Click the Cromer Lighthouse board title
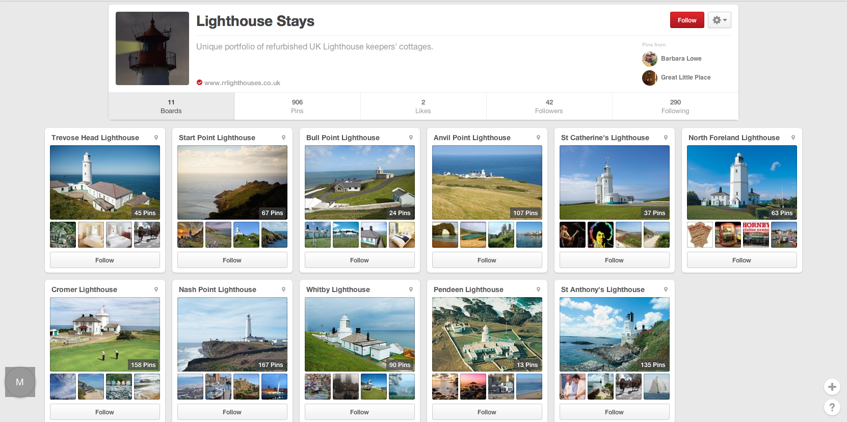Viewport: 847px width, 422px height. (x=84, y=289)
